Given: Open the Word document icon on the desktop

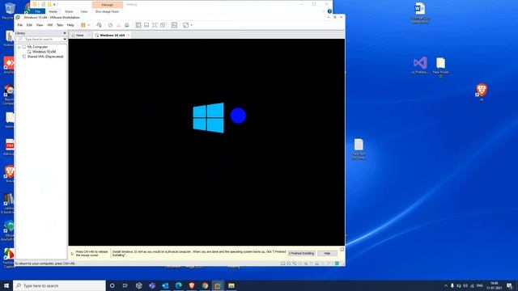Looking at the screenshot, I should click(420, 13).
